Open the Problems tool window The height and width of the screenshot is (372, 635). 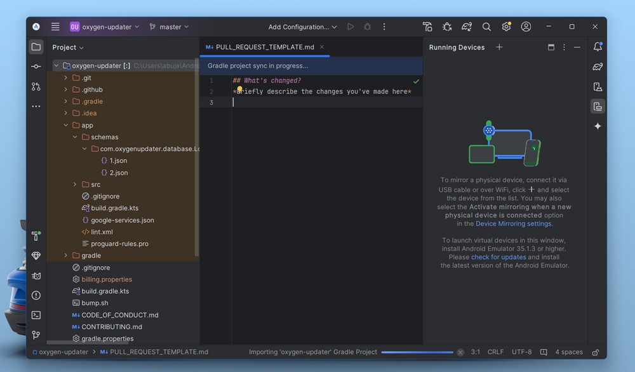point(36,295)
